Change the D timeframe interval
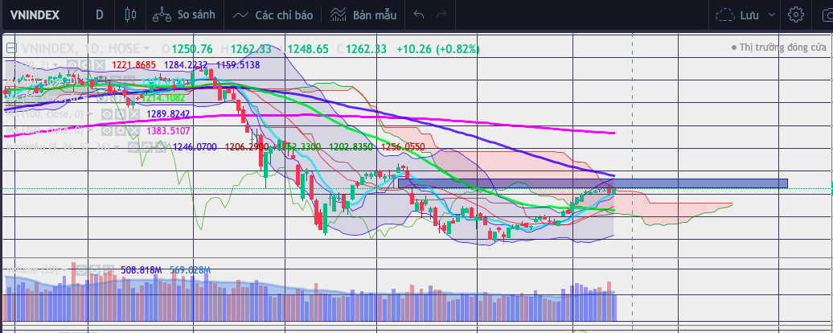Viewport: 833px width, 333px height. point(99,14)
